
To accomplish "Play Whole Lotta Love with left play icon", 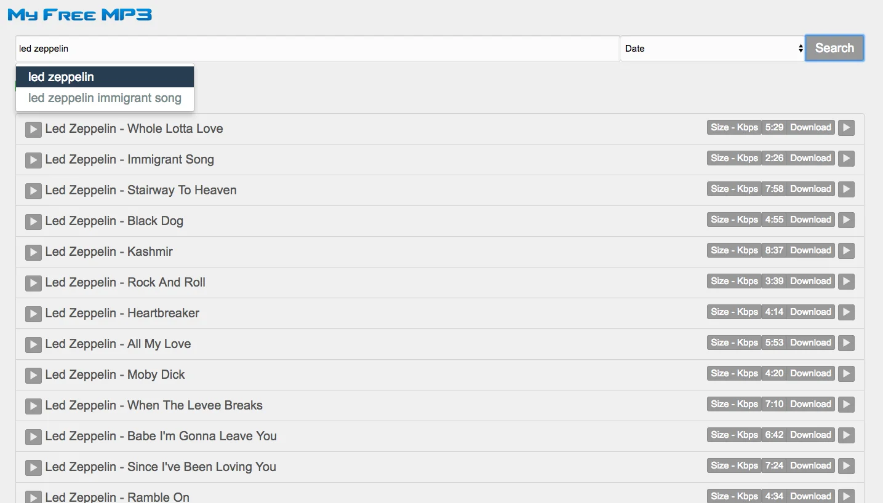I will coord(33,129).
